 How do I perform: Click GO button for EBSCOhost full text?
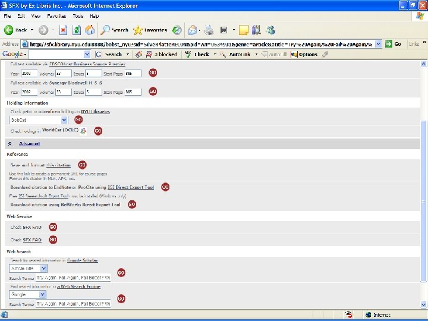pos(153,73)
